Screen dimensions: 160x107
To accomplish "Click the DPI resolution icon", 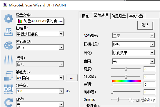I will click(9, 89).
